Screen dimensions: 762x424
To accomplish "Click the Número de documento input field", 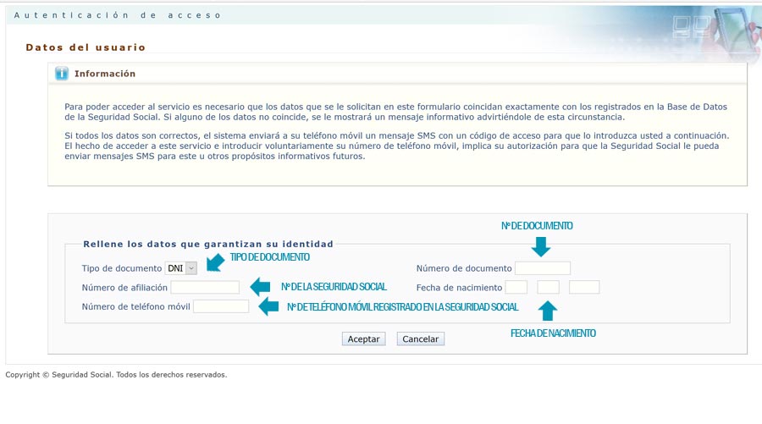I will coord(543,268).
